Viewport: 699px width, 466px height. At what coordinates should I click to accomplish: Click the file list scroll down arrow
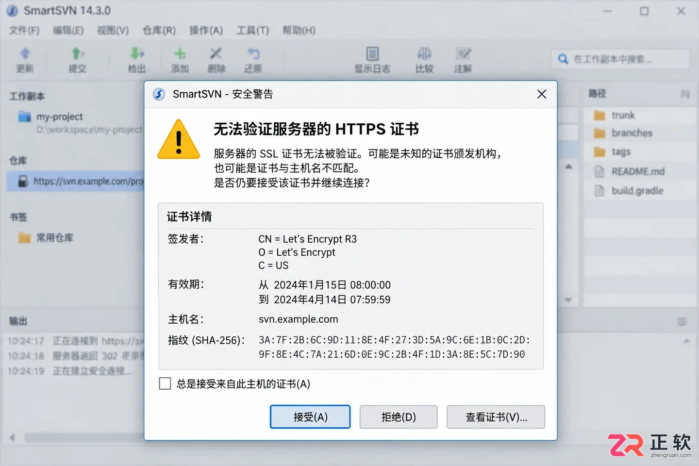point(568,300)
